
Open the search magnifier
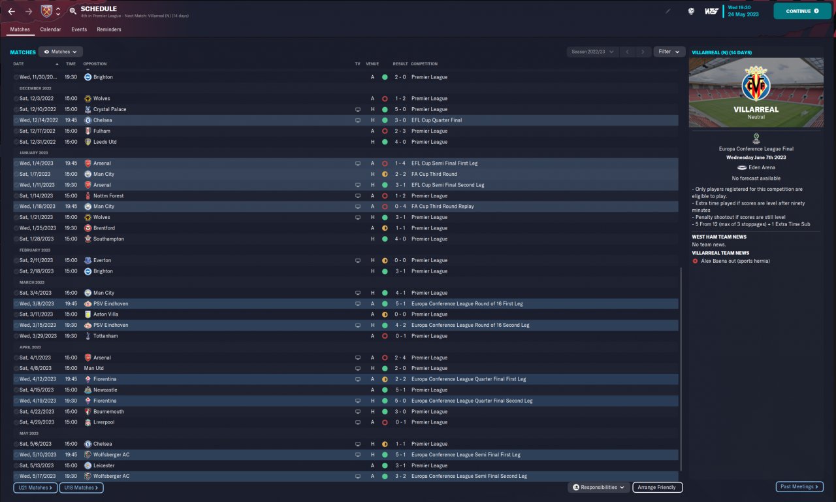click(72, 11)
